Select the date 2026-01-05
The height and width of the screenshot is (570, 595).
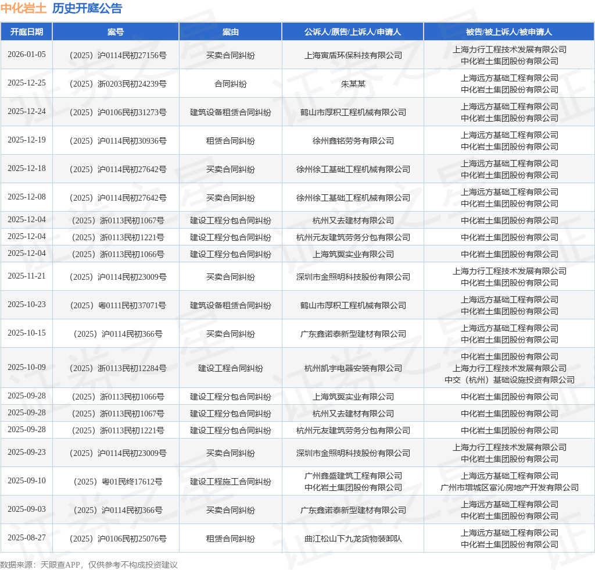(27, 54)
